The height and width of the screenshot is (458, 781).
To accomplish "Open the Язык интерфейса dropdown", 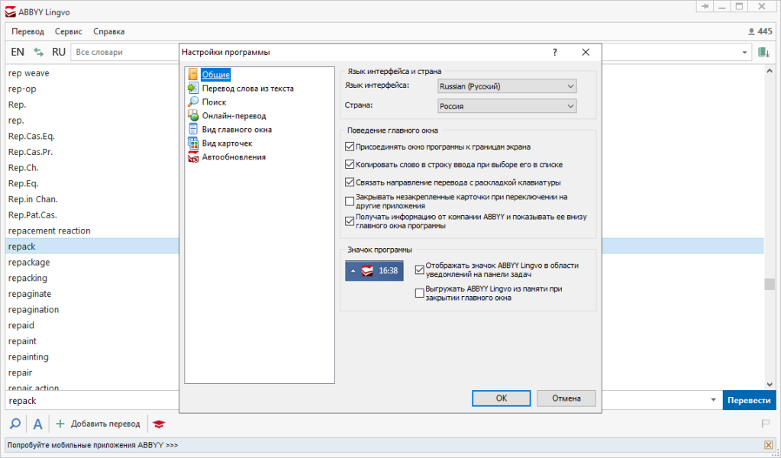I will [x=507, y=86].
